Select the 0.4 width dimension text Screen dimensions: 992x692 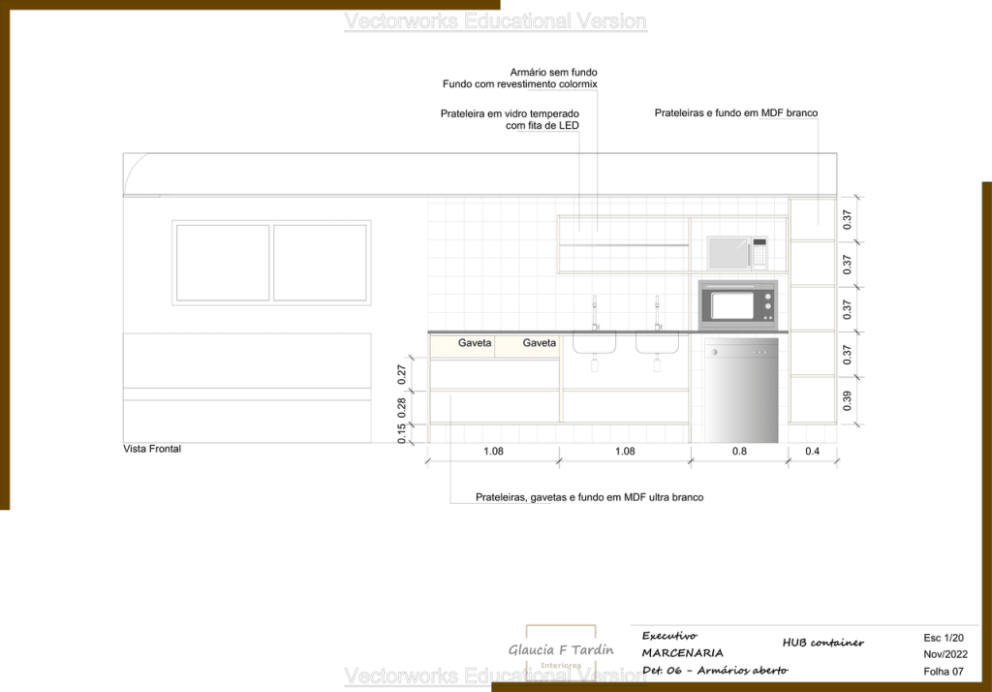[812, 452]
